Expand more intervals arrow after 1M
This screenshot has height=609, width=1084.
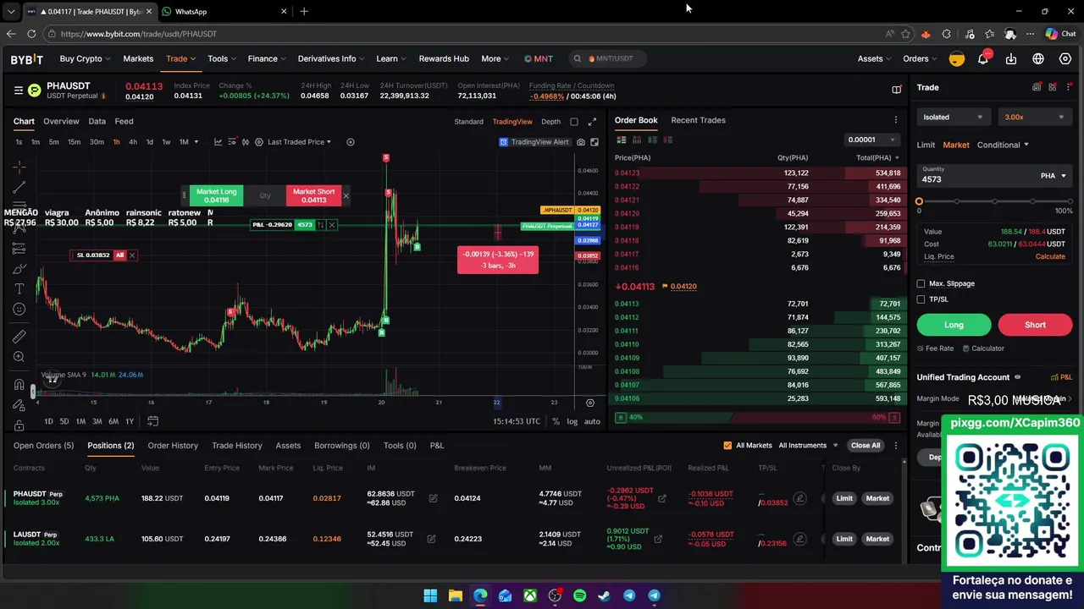(196, 142)
